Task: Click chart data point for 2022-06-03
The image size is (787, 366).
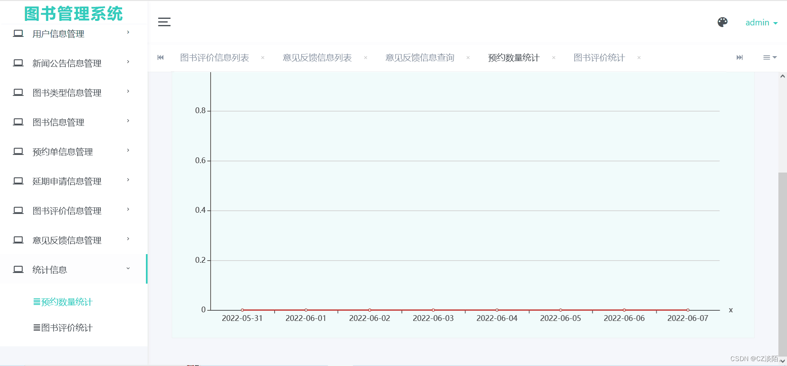Action: [x=433, y=310]
